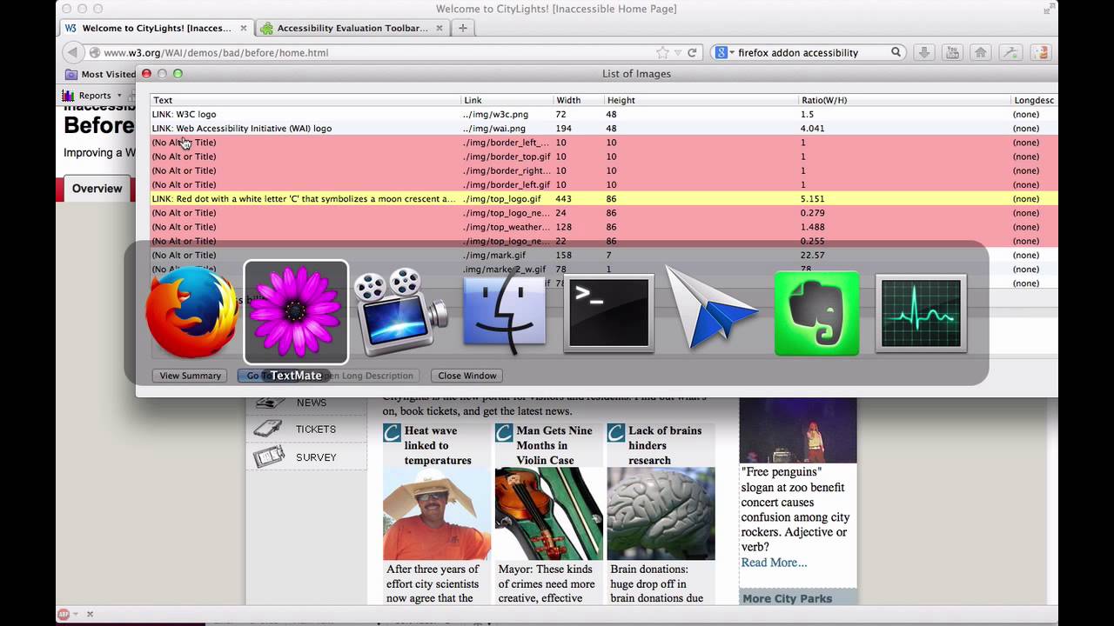Select the row for ./img/mark.gif

click(604, 255)
